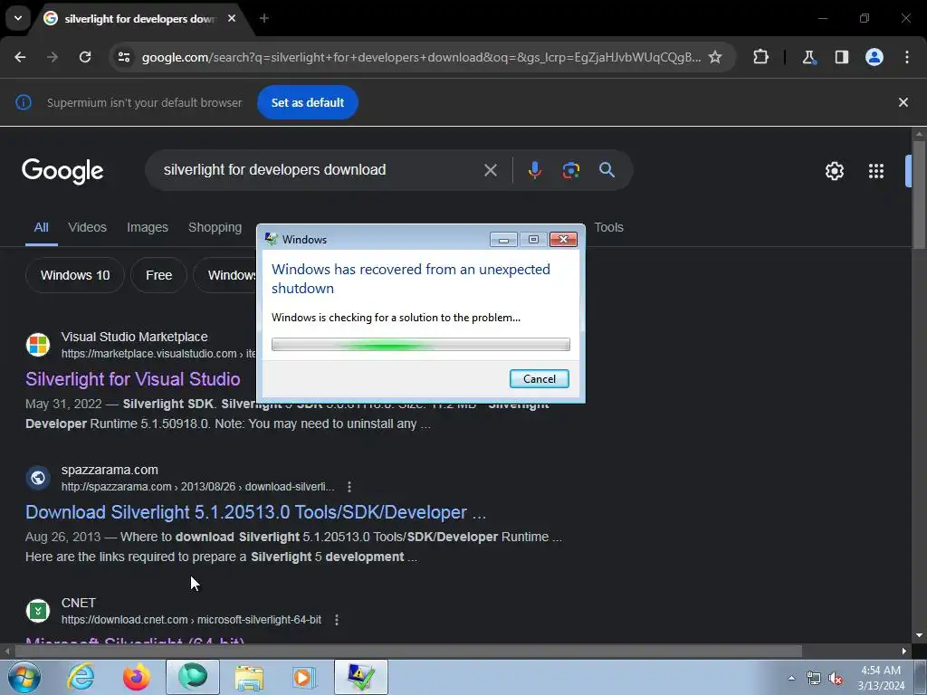The image size is (927, 695).
Task: Open the network tray icon
Action: point(814,679)
